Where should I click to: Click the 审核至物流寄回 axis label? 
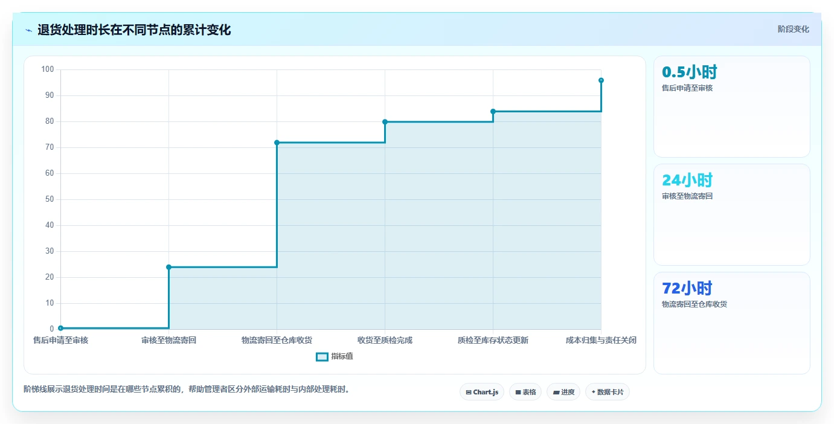pyautogui.click(x=168, y=341)
